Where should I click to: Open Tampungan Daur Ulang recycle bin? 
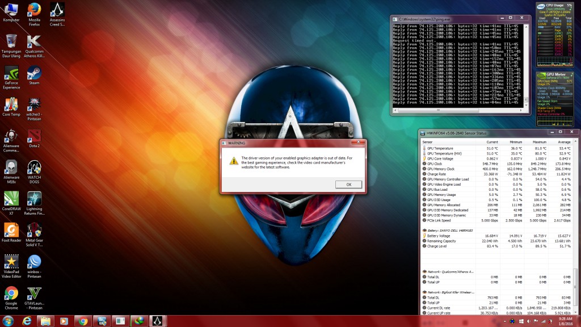click(11, 46)
